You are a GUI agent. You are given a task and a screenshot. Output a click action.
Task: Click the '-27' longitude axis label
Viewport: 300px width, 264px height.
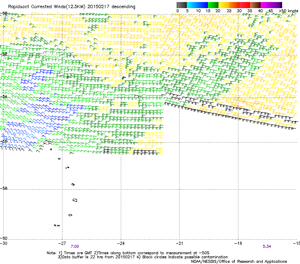(62, 243)
